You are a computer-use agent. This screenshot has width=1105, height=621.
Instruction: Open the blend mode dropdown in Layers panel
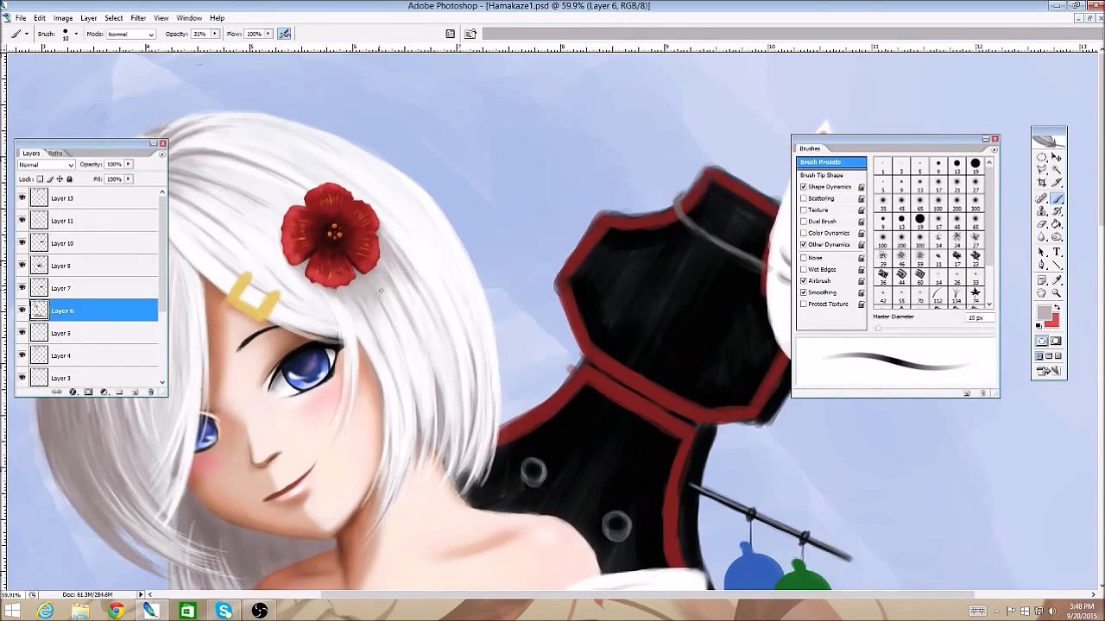47,165
